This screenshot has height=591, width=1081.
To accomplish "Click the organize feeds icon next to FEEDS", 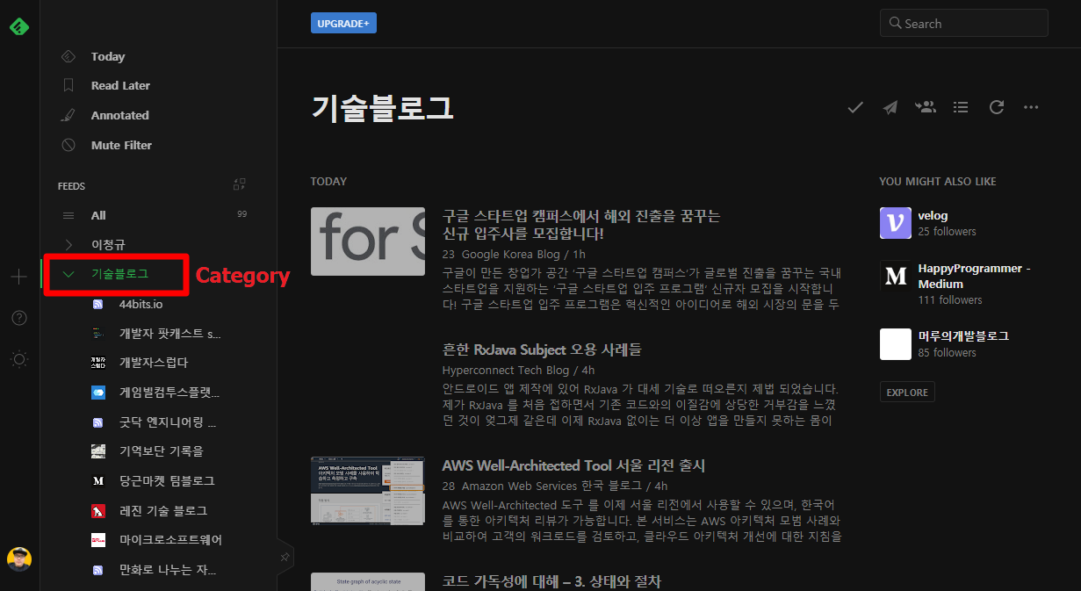I will (240, 184).
